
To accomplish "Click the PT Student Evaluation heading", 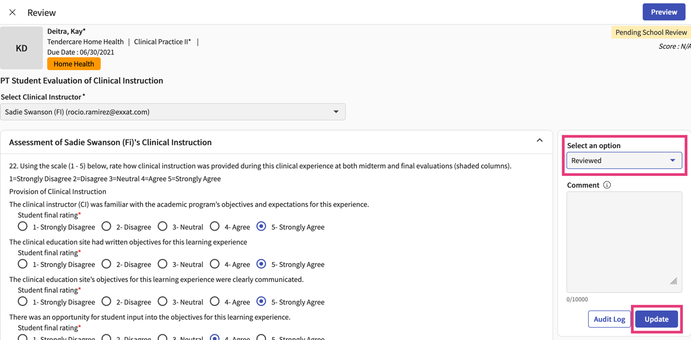I will (x=82, y=80).
